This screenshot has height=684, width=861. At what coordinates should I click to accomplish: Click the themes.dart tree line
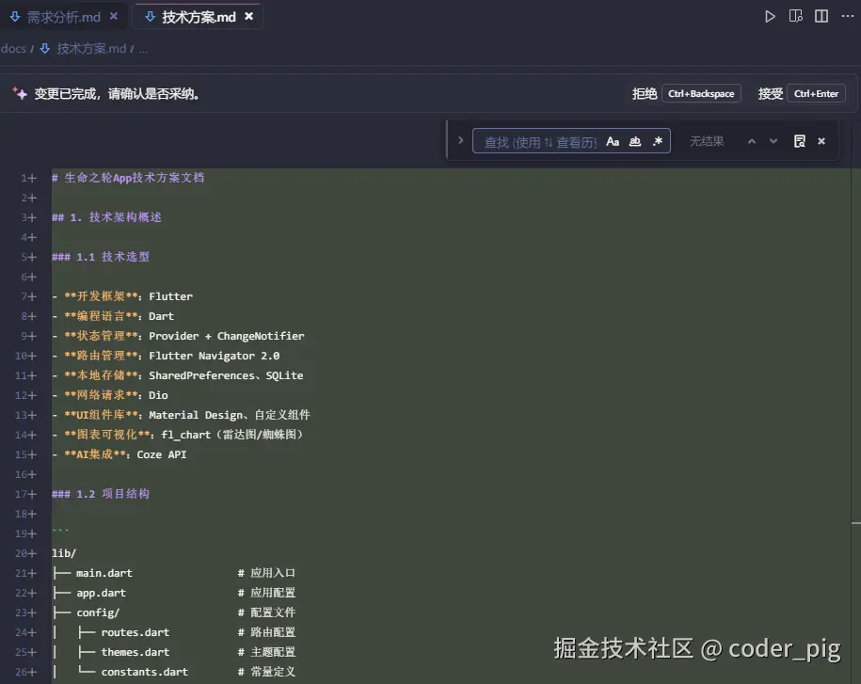[174, 652]
